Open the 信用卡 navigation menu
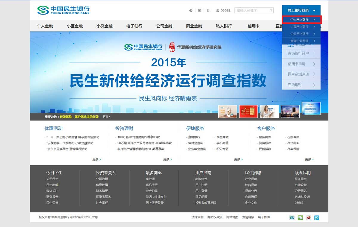Image resolution: width=358 pixels, height=227 pixels. 254,26
